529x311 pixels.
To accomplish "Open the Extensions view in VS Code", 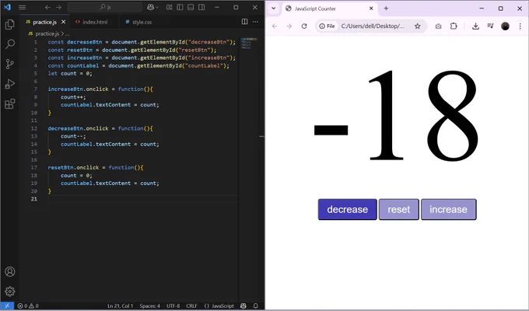I will [x=10, y=103].
